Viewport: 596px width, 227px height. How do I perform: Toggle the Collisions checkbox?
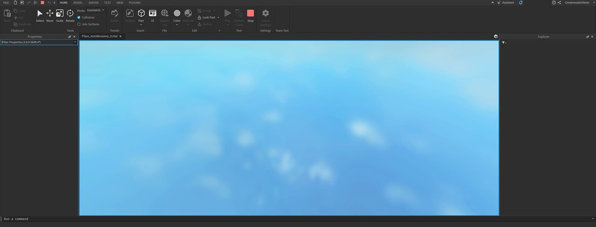(79, 17)
